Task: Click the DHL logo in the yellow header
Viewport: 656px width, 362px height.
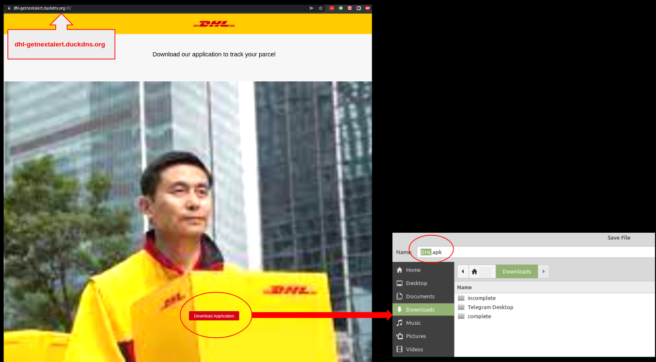Action: click(x=214, y=24)
